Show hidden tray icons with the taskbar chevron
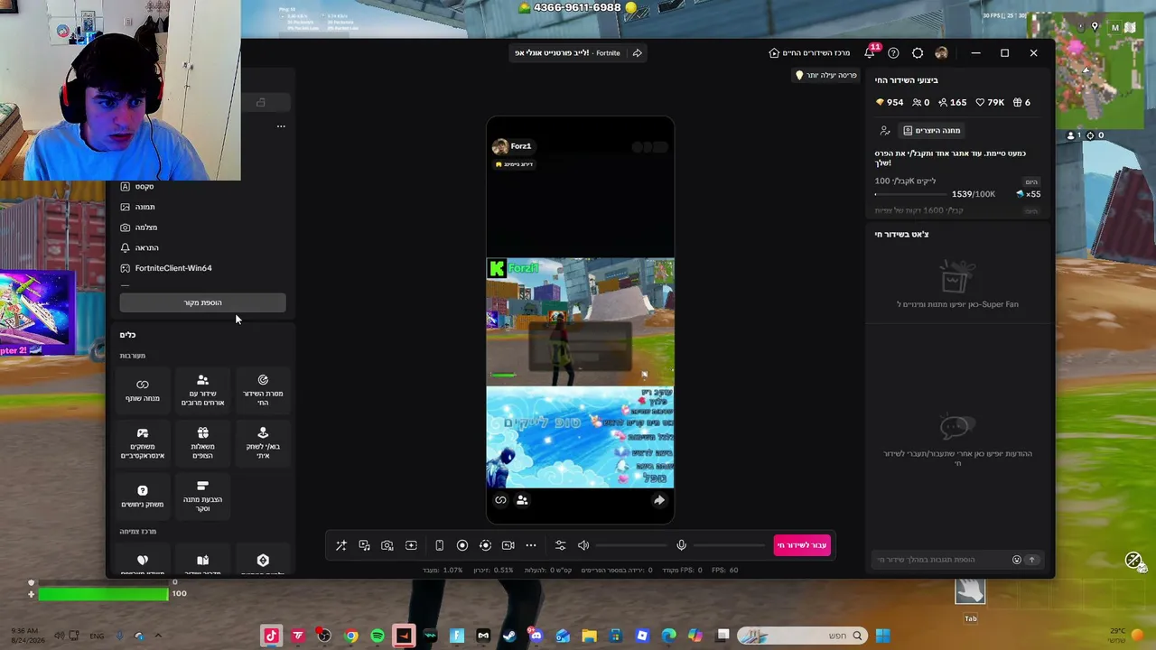Screen dimensions: 1156x650 pyautogui.click(x=158, y=636)
